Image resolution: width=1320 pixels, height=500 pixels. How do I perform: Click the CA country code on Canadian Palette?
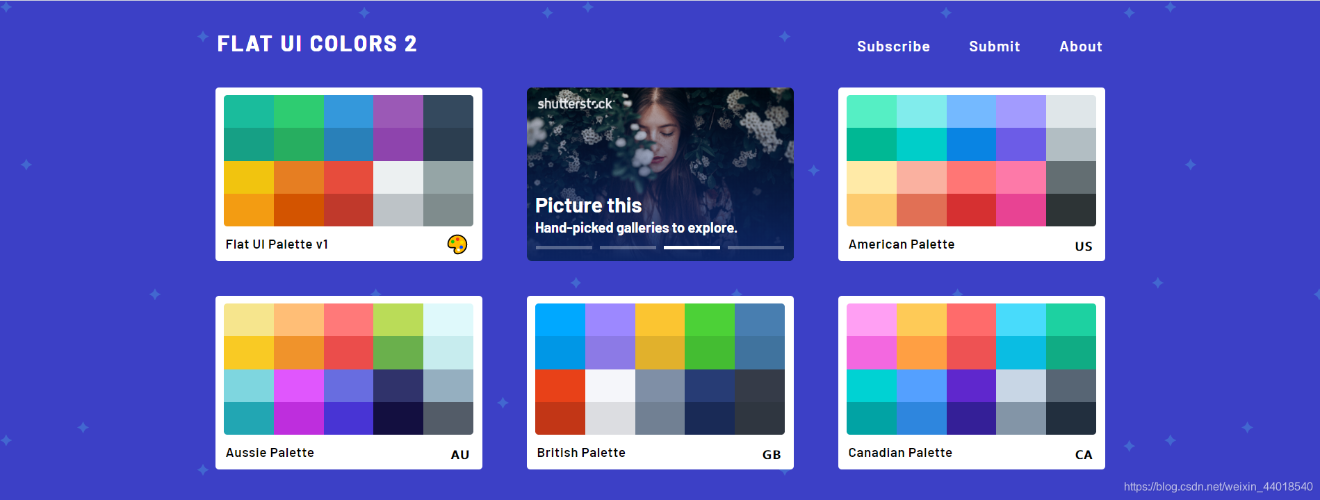coord(1083,455)
